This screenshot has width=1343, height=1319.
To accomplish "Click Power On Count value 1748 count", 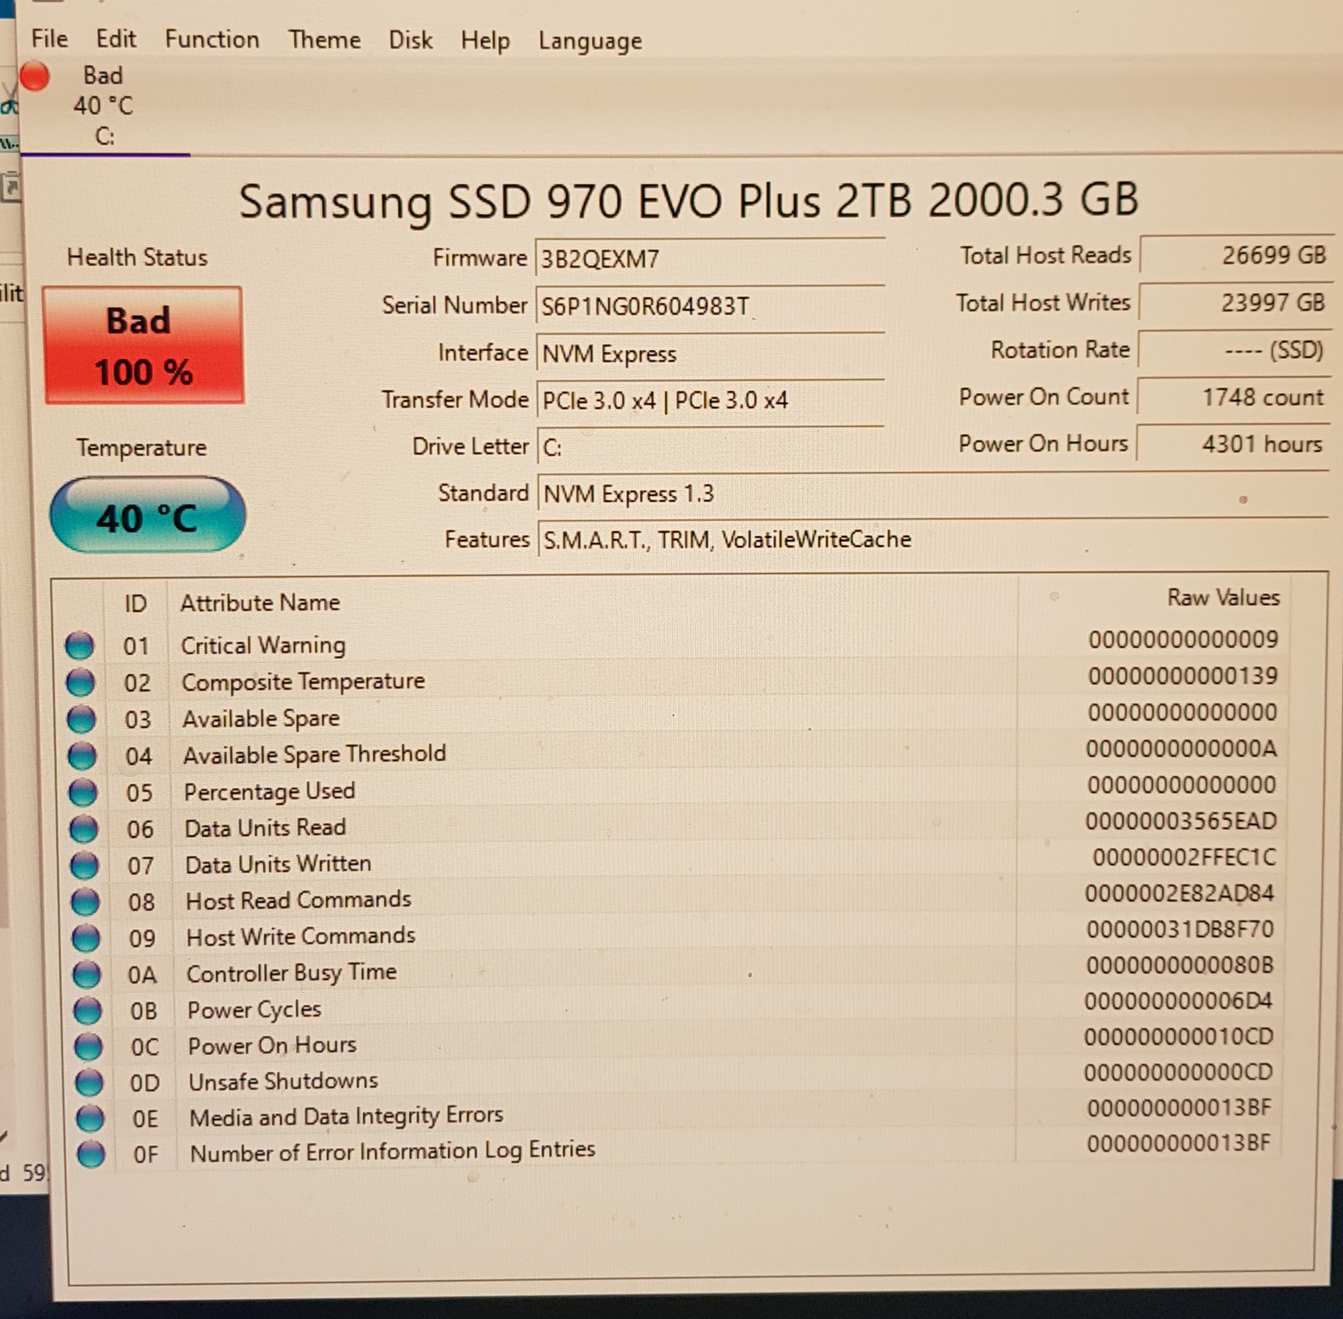I will click(1234, 397).
